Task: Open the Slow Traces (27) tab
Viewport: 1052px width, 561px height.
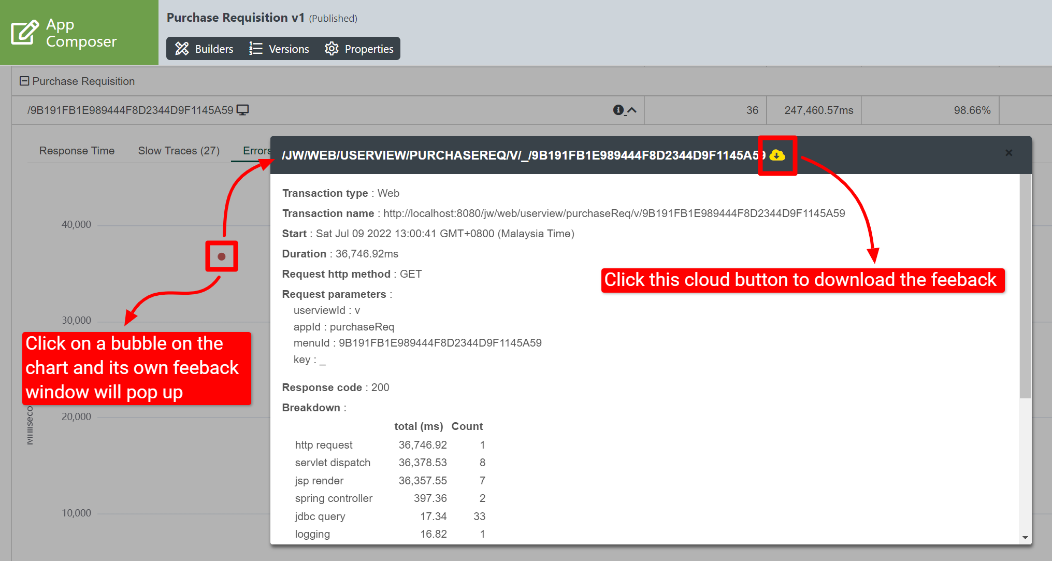Action: [x=179, y=151]
